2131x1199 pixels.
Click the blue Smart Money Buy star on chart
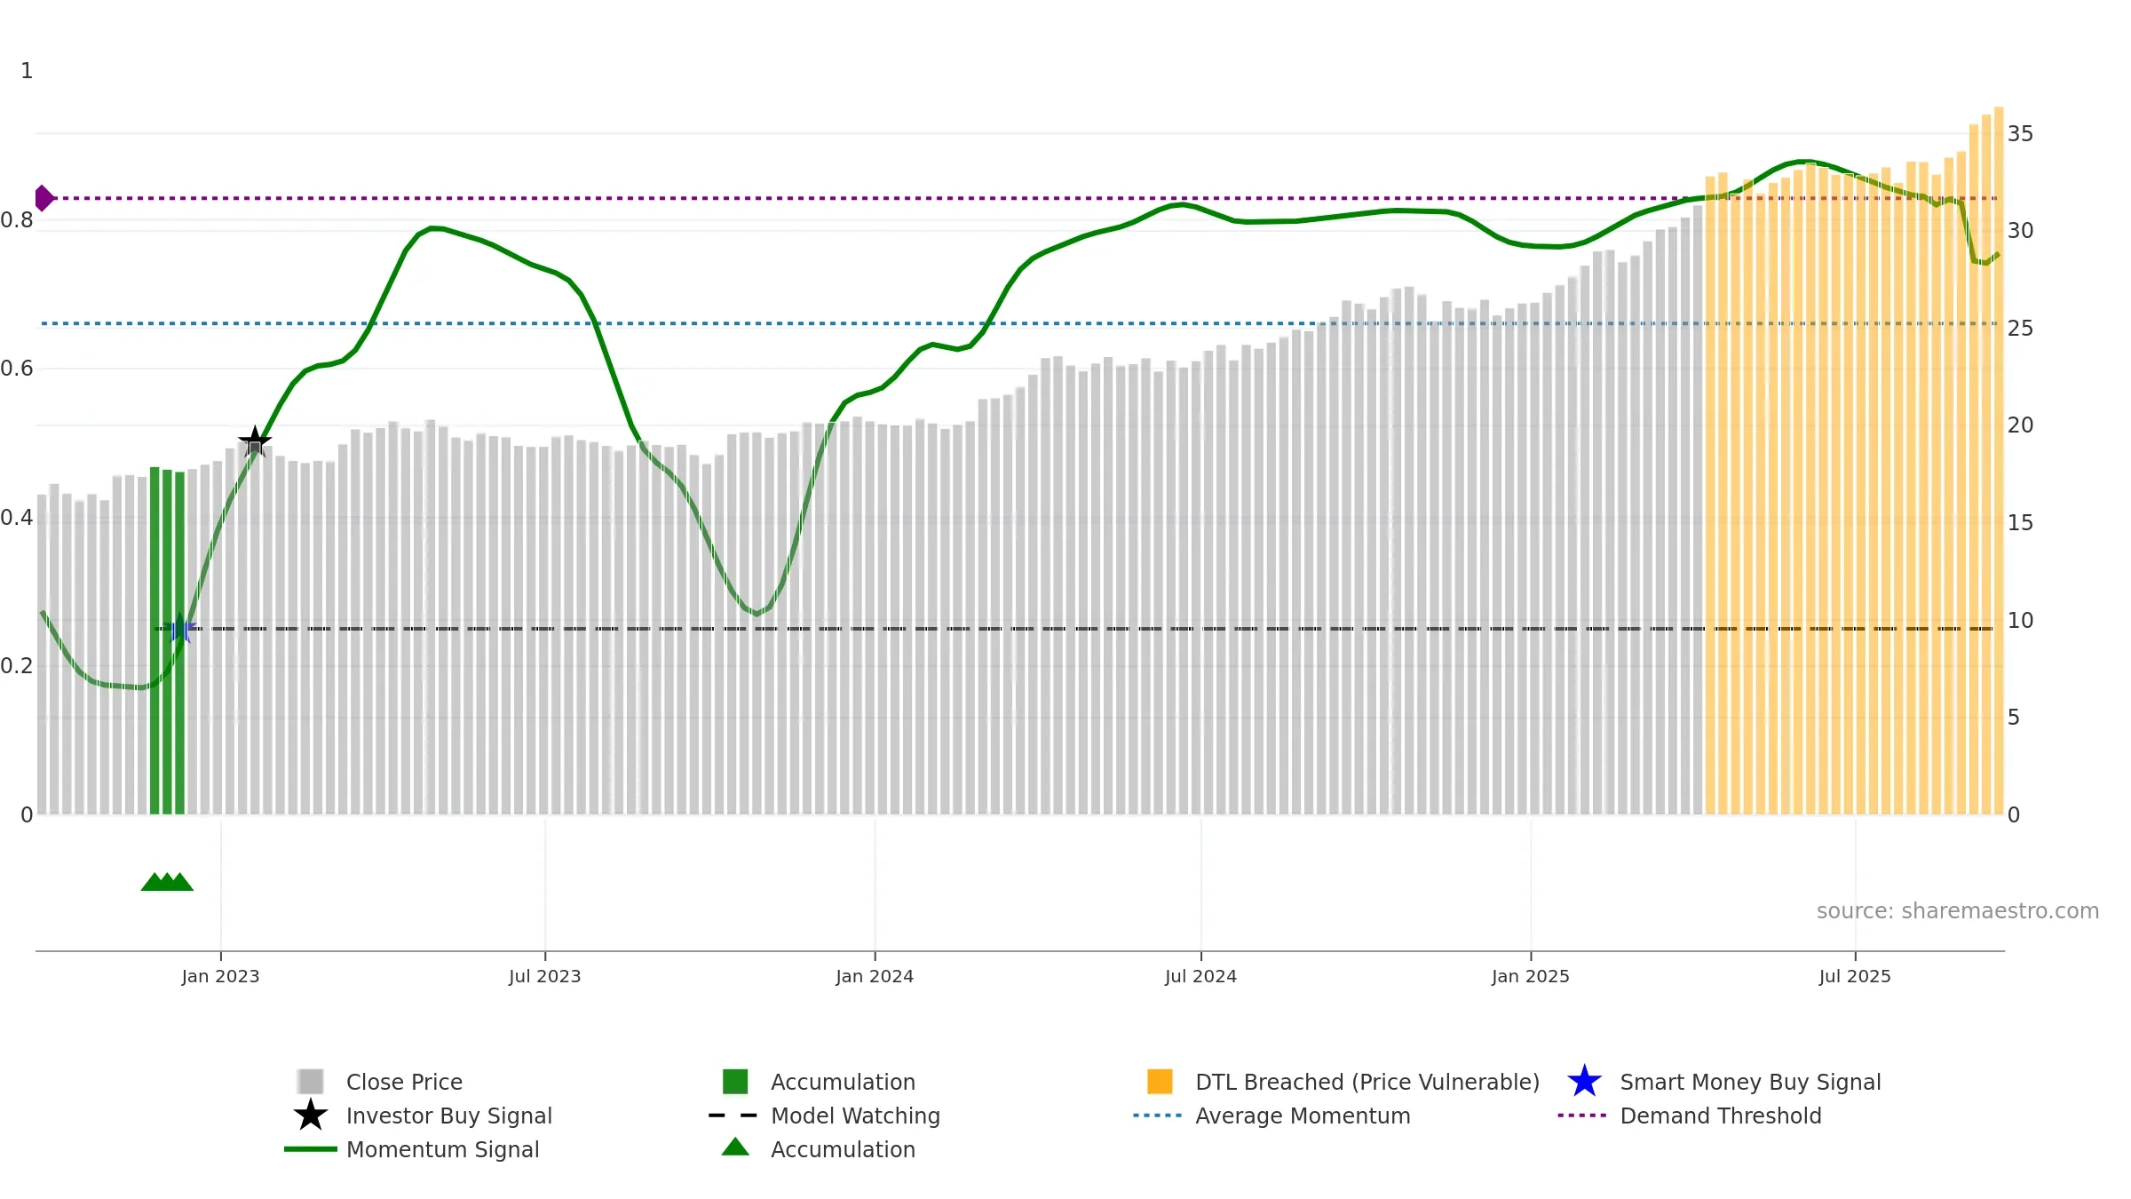[180, 628]
